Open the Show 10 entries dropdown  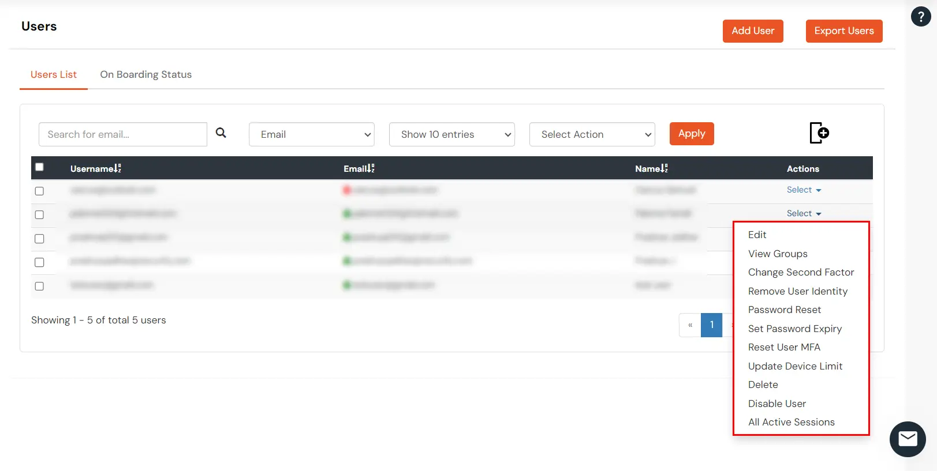pos(452,134)
